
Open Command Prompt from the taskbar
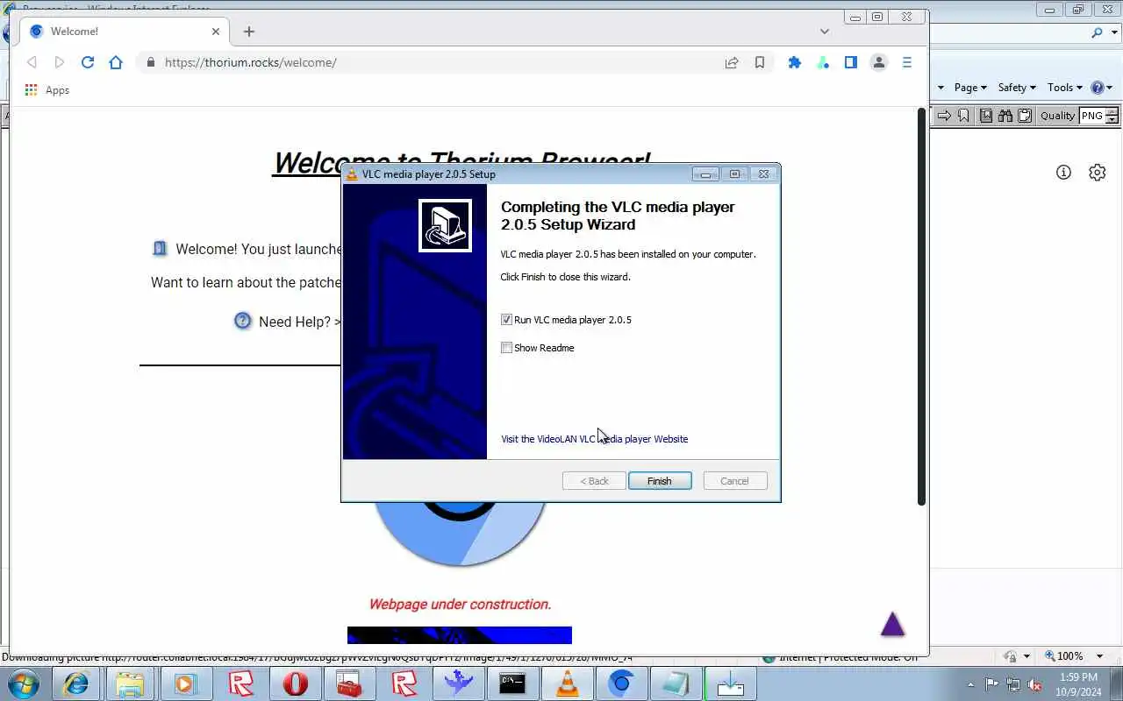(512, 683)
